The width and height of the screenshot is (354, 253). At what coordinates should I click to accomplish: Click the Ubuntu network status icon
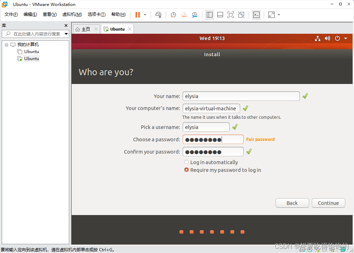[317, 38]
